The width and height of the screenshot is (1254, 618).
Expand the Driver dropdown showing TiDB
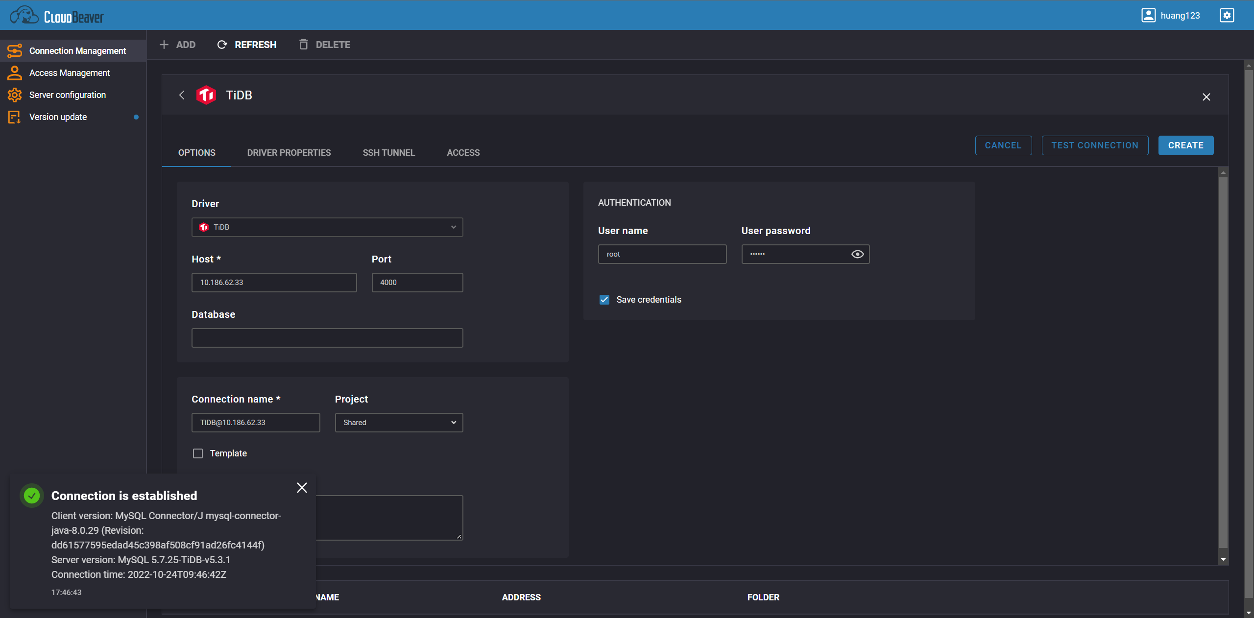click(327, 227)
